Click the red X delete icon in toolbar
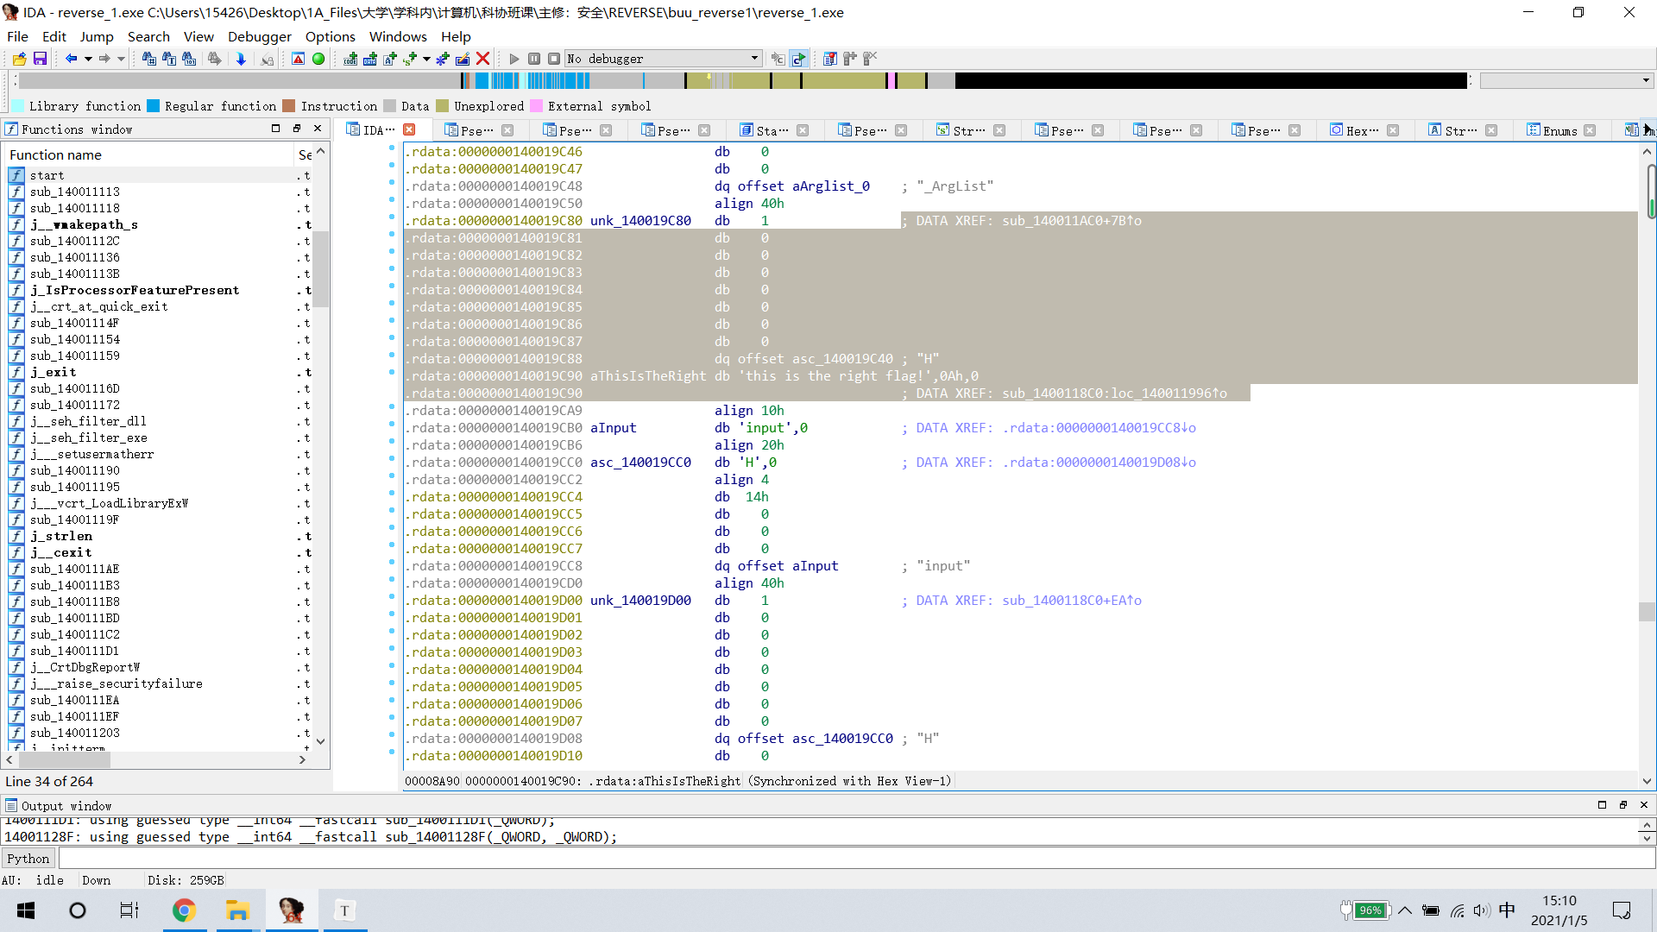Screen dimensions: 1657x932 click(x=483, y=59)
